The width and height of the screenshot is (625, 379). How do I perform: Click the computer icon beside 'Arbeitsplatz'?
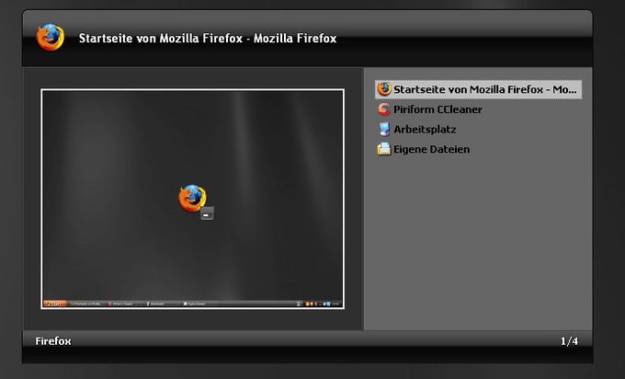[x=384, y=130]
